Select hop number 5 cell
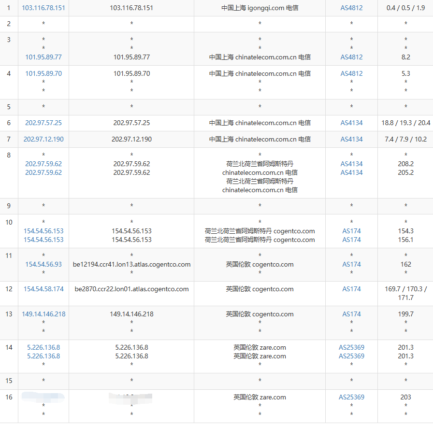The width and height of the screenshot is (433, 426). pos(9,107)
